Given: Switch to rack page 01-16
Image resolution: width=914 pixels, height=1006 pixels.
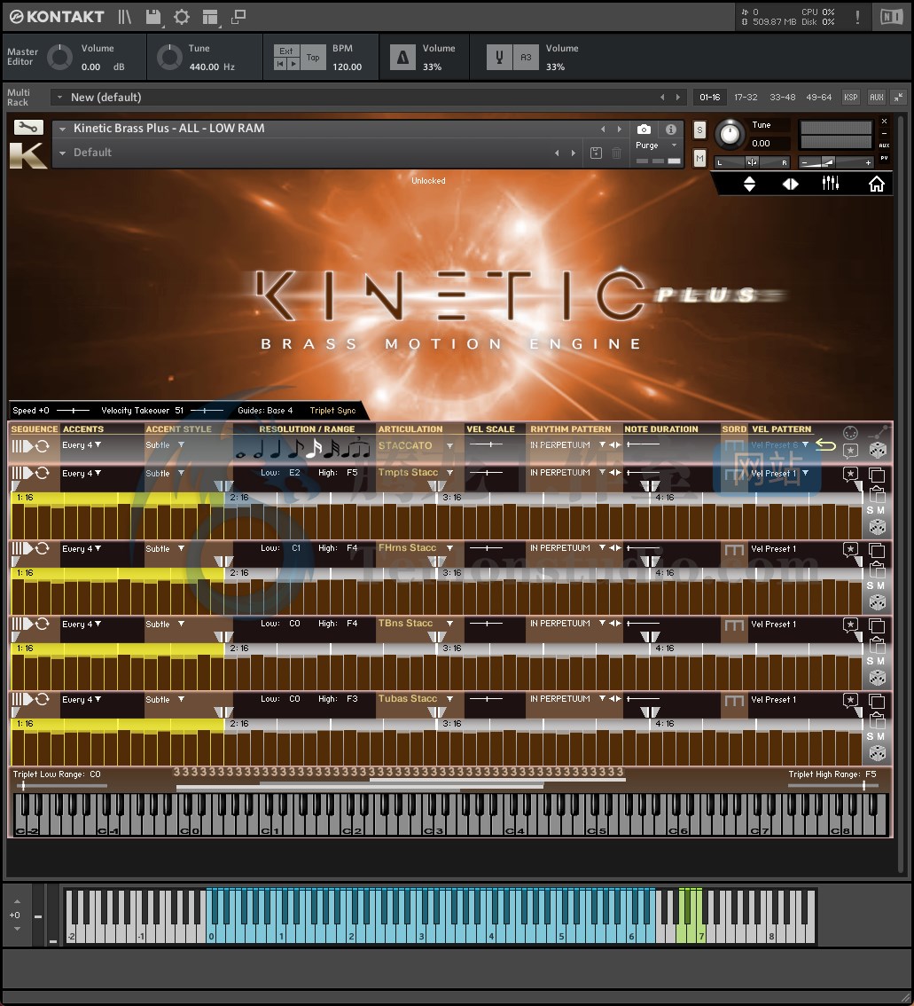Looking at the screenshot, I should 709,98.
